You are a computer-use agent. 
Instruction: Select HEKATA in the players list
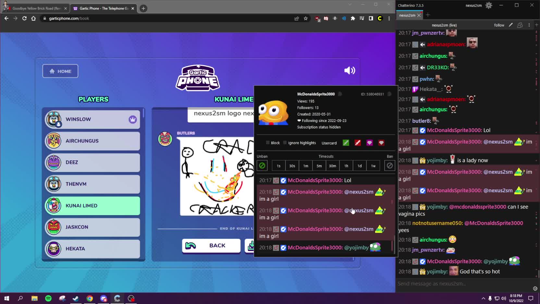(x=92, y=249)
